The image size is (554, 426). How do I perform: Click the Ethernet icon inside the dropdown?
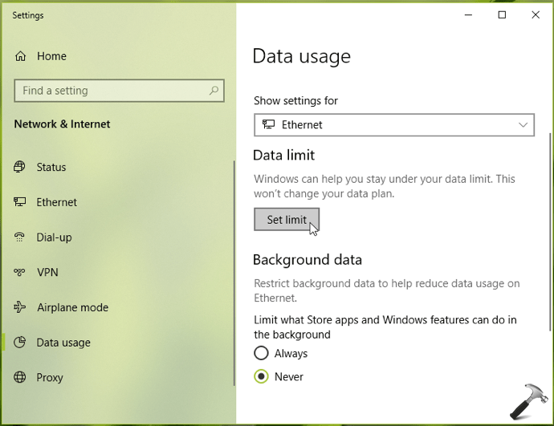tap(268, 124)
